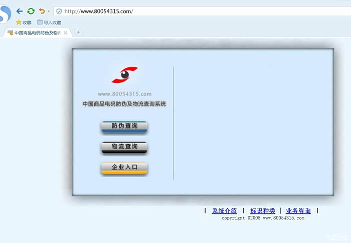
Task: Click the Sogou browser logo
Action: pyautogui.click(x=5, y=14)
